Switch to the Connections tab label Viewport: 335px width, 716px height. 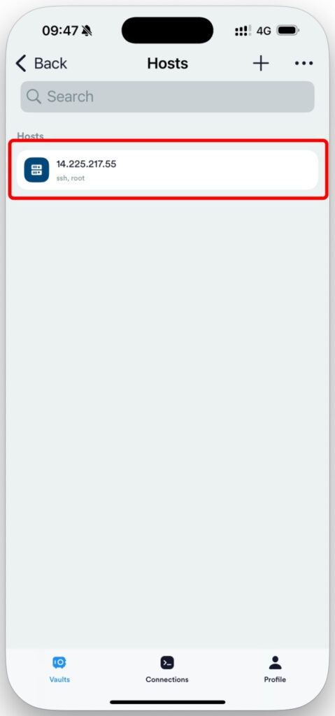pos(167,680)
